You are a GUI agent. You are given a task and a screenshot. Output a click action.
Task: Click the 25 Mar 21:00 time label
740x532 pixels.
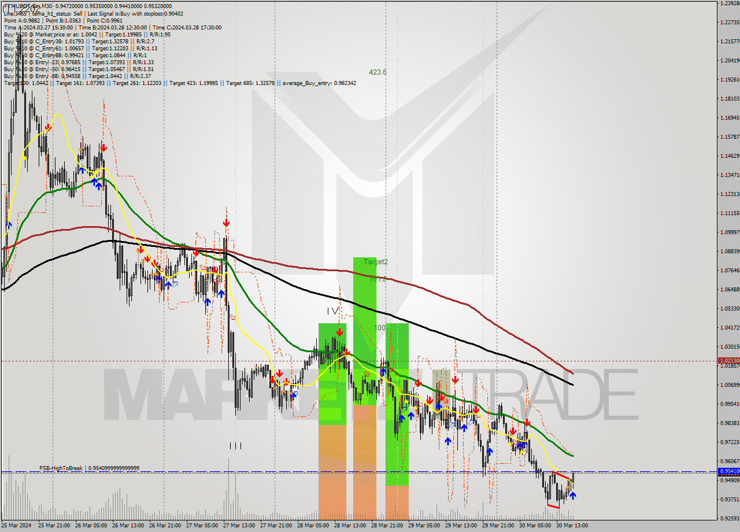point(53,526)
